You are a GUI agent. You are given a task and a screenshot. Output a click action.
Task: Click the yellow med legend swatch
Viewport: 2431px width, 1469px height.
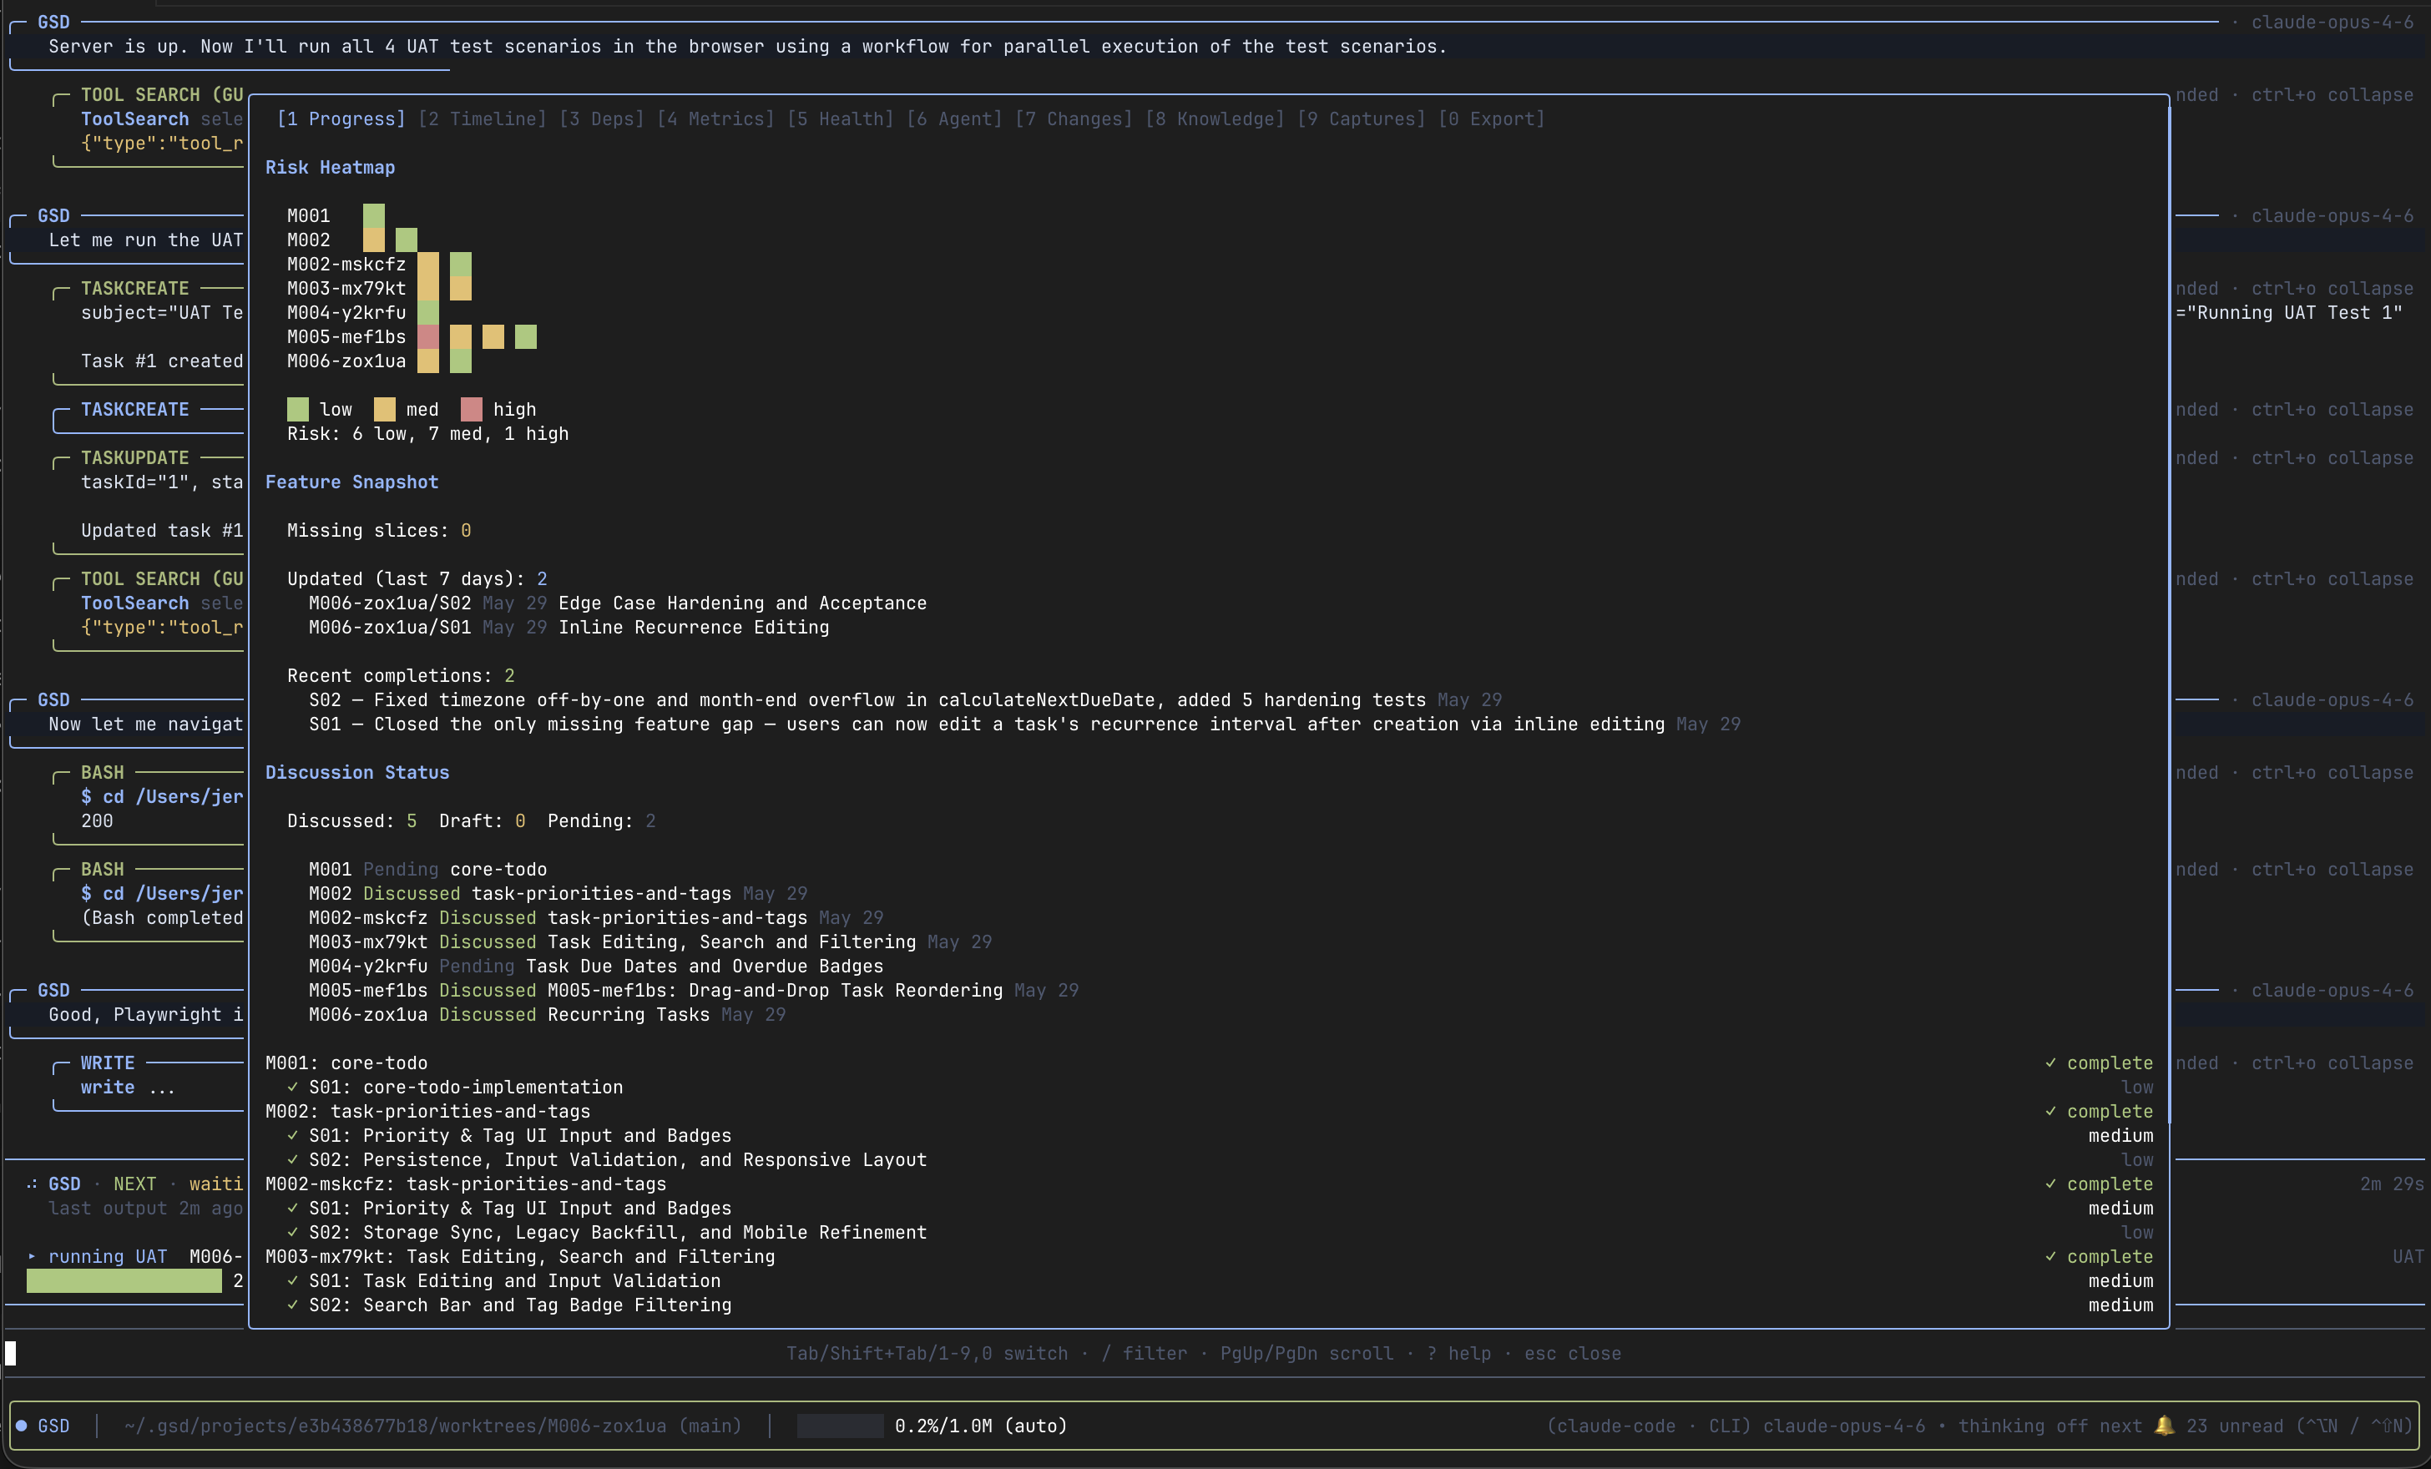[x=384, y=410]
